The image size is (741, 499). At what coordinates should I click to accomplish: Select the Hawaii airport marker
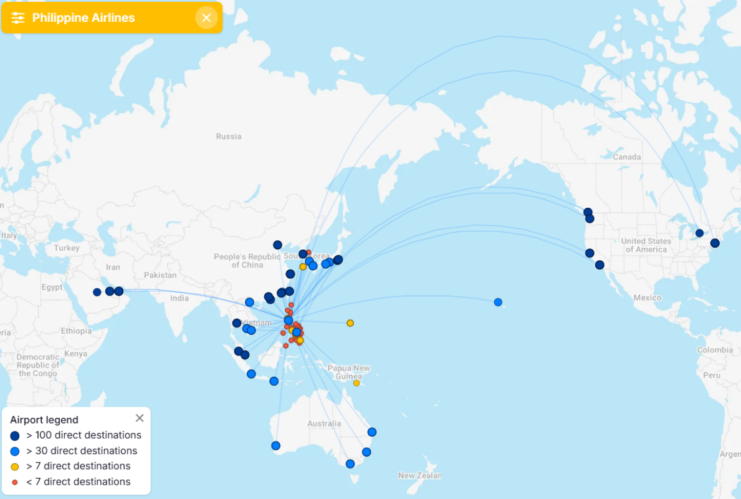click(498, 303)
